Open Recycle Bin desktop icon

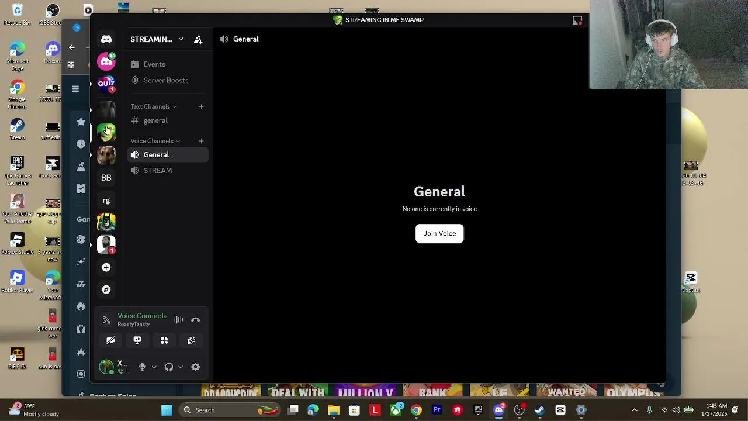coord(18,15)
